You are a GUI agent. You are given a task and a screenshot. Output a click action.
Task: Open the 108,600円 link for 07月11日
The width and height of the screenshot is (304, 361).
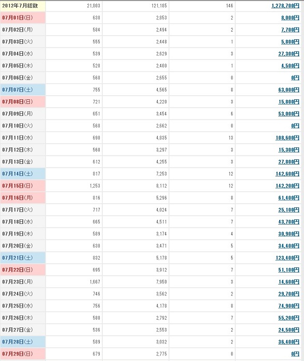click(287, 138)
